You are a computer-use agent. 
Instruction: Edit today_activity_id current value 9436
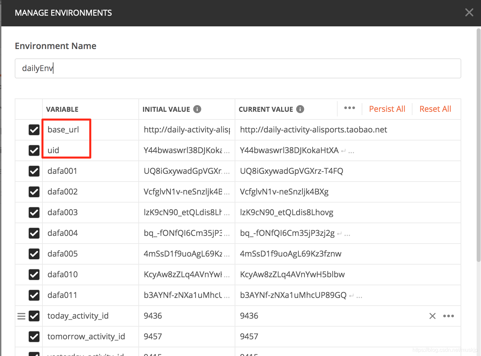point(249,316)
